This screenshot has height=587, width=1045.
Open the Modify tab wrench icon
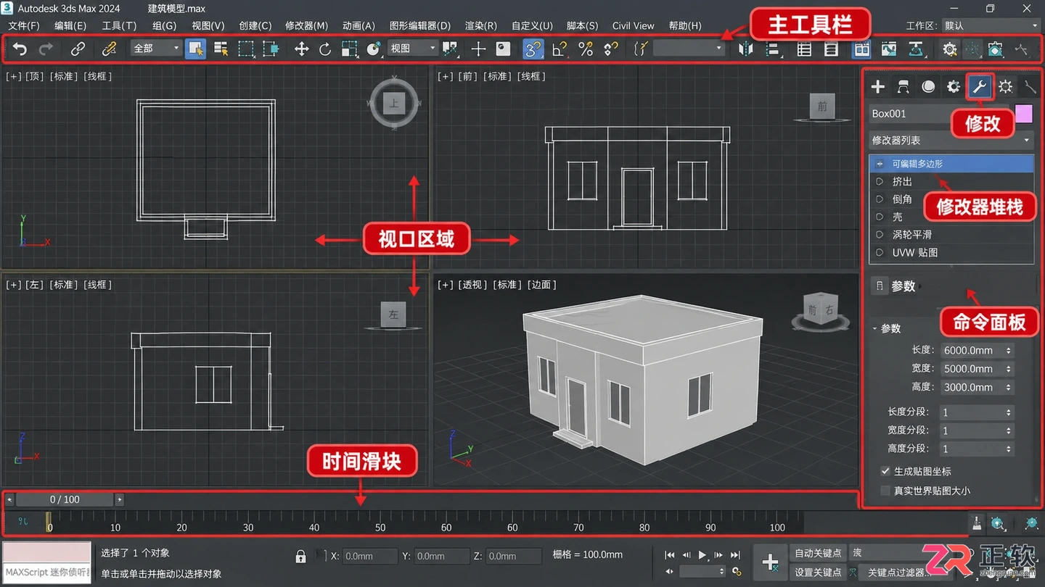pos(979,87)
